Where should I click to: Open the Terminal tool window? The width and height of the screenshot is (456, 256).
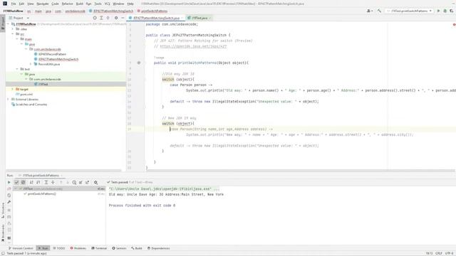click(x=99, y=248)
